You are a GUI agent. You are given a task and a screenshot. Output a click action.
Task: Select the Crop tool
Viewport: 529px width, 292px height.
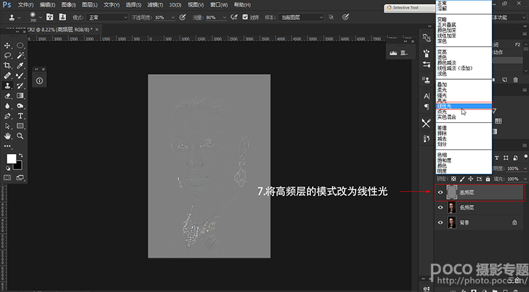(x=7, y=66)
